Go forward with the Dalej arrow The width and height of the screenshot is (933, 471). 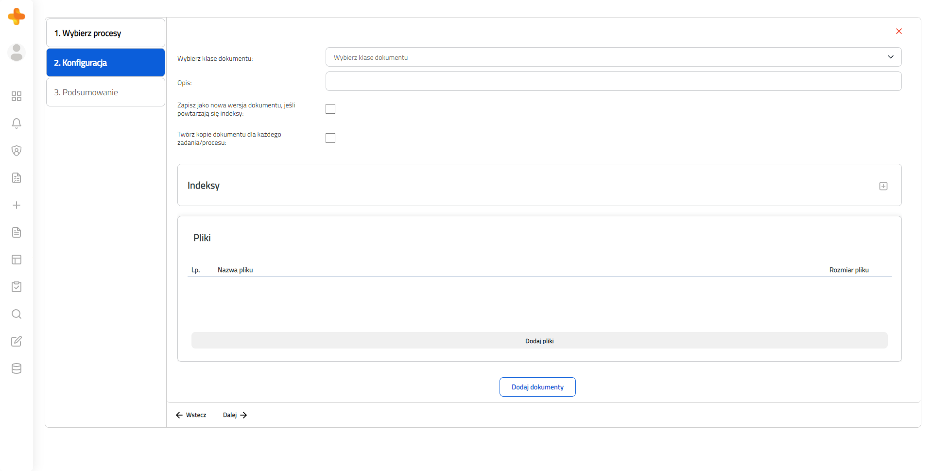(x=235, y=415)
